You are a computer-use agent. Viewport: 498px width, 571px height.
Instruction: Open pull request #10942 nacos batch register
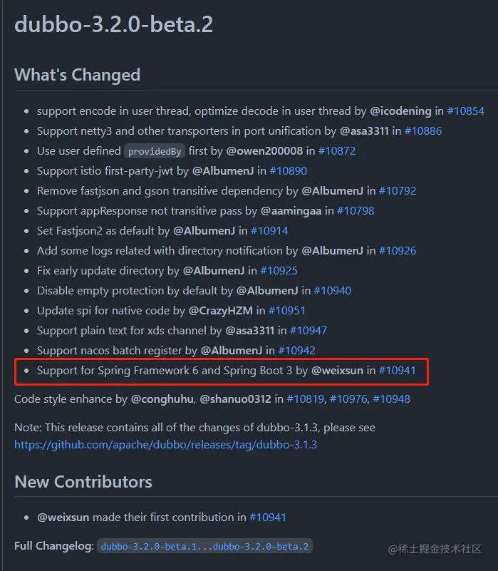point(296,351)
